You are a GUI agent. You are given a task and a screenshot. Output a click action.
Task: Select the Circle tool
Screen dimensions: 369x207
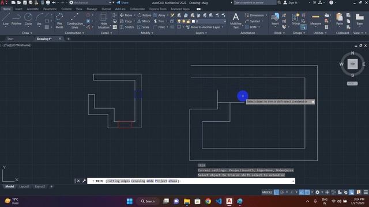coord(28,19)
